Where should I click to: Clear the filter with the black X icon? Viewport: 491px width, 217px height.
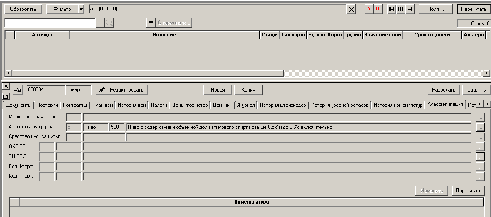[x=352, y=9]
